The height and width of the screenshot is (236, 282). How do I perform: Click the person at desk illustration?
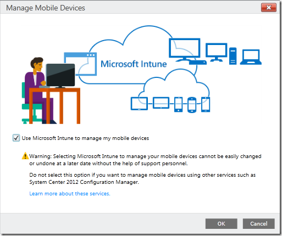pos(51,91)
